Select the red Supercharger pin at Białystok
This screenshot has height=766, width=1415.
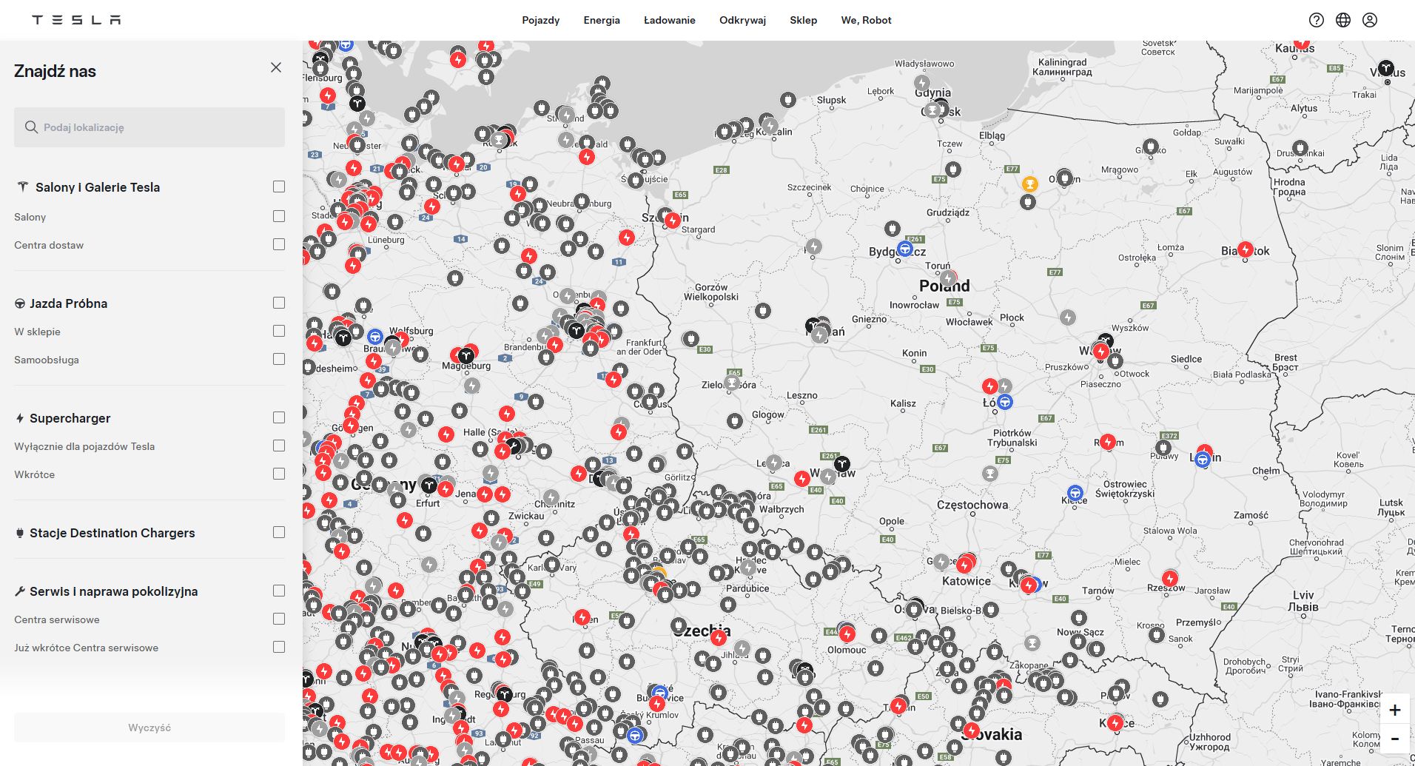click(x=1246, y=249)
